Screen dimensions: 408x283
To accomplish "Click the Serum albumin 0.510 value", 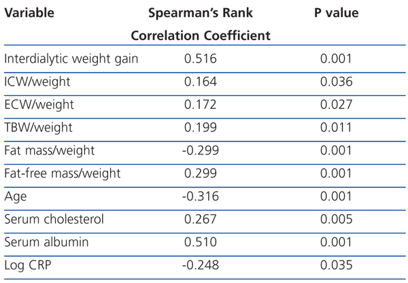I will [200, 242].
